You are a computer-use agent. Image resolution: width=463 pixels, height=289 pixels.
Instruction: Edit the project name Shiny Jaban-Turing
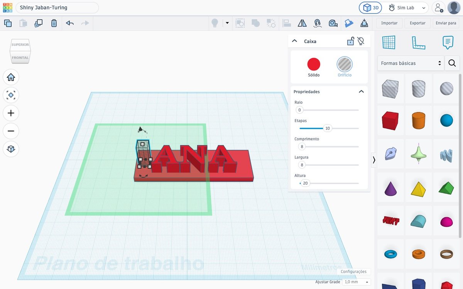pyautogui.click(x=57, y=8)
